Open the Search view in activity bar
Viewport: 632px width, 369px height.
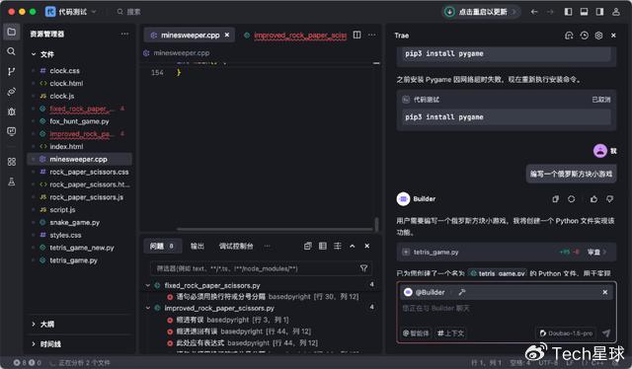(11, 51)
